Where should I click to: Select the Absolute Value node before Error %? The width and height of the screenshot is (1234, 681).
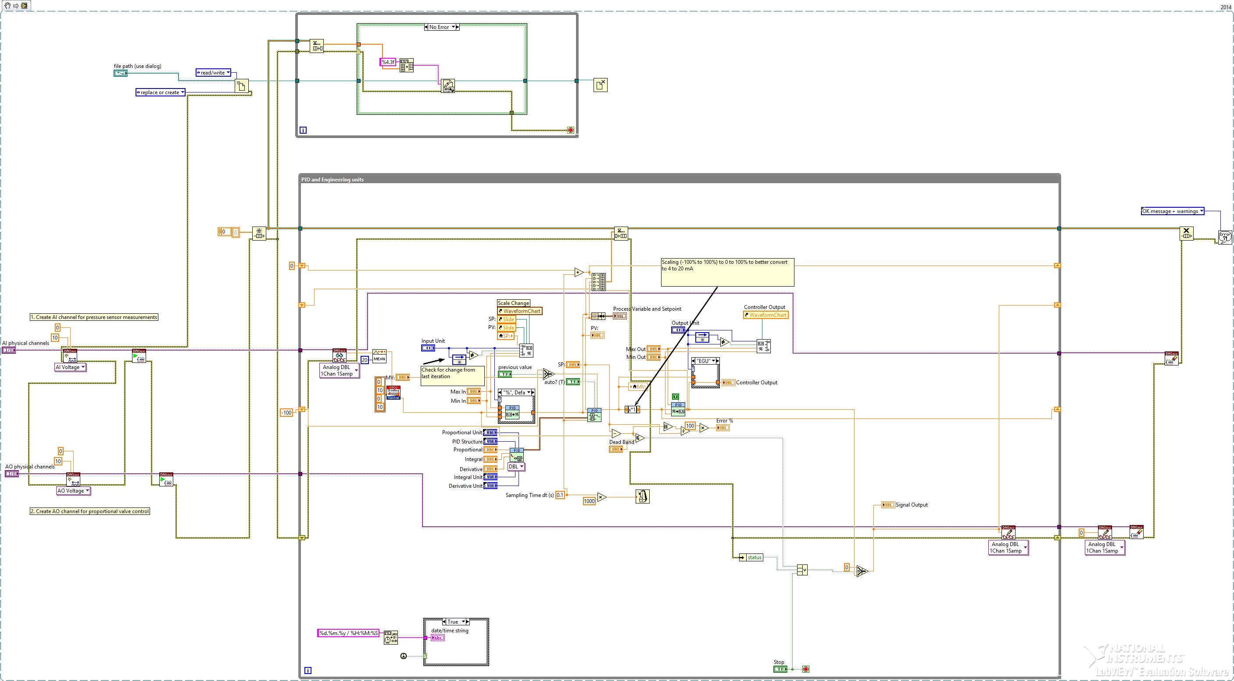[x=668, y=427]
